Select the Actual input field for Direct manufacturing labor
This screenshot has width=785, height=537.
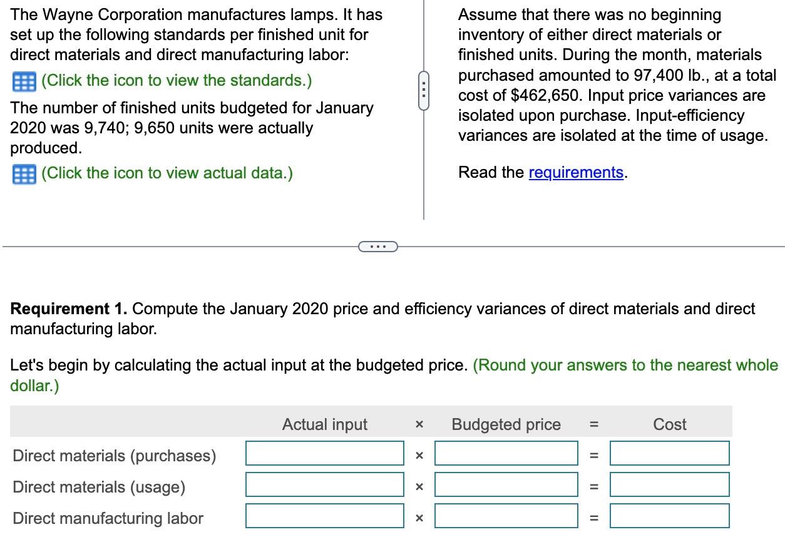[324, 516]
